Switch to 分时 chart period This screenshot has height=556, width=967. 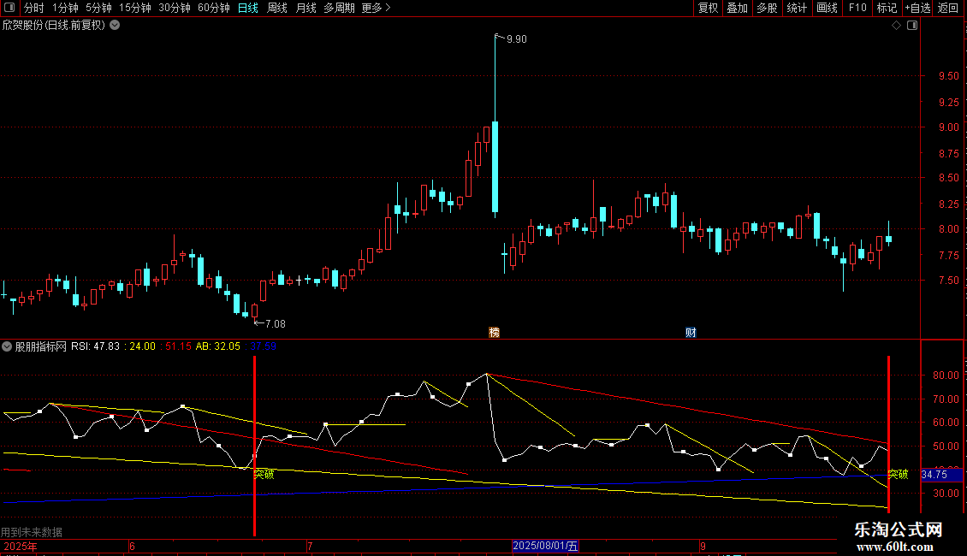34,8
